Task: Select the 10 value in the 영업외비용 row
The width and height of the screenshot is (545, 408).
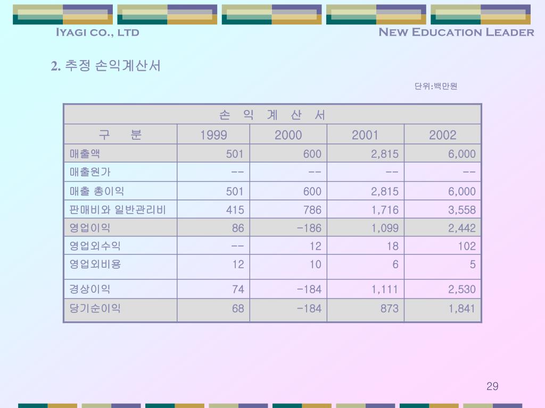Action: 316,265
